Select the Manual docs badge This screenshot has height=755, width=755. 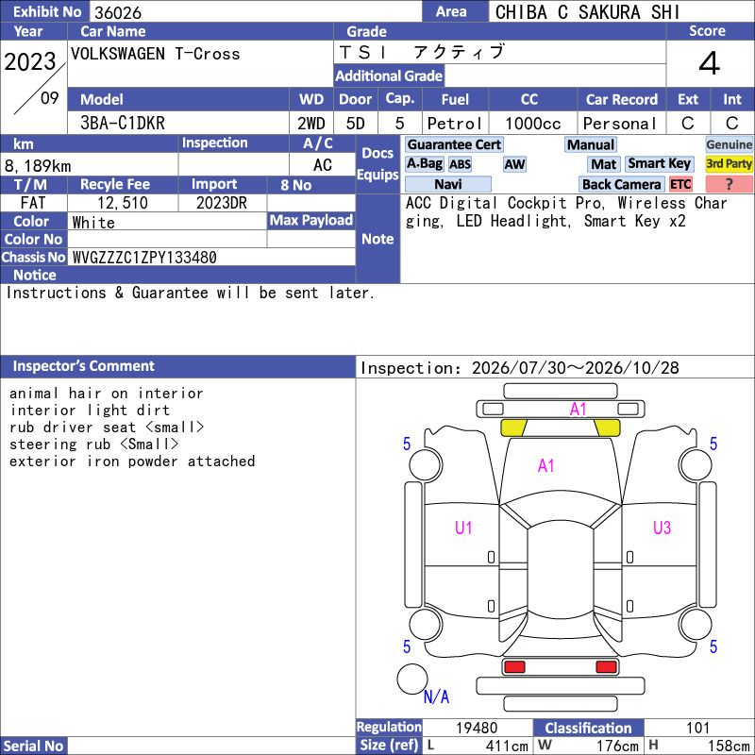point(591,144)
